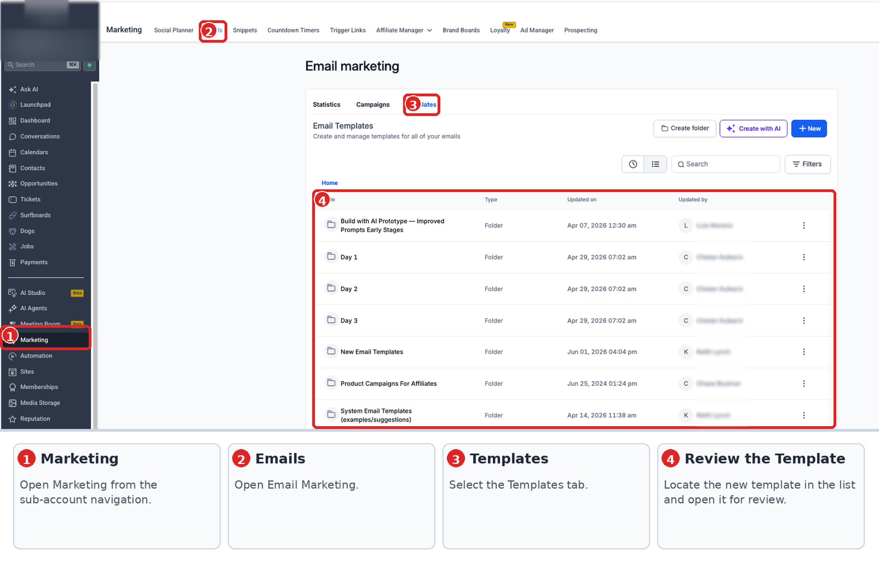This screenshot has height=563, width=879.
Task: Open the Ad Manager tab
Action: (537, 30)
